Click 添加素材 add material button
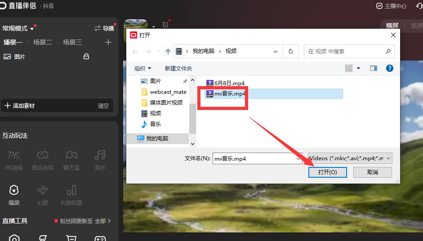 tap(20, 106)
